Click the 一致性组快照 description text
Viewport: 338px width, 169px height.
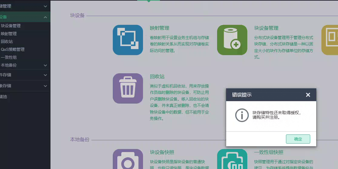click(284, 164)
